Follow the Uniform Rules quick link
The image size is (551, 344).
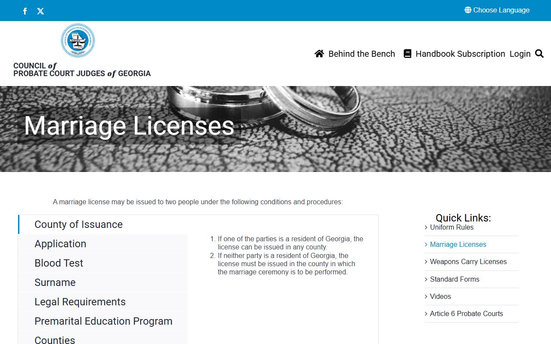click(x=452, y=227)
